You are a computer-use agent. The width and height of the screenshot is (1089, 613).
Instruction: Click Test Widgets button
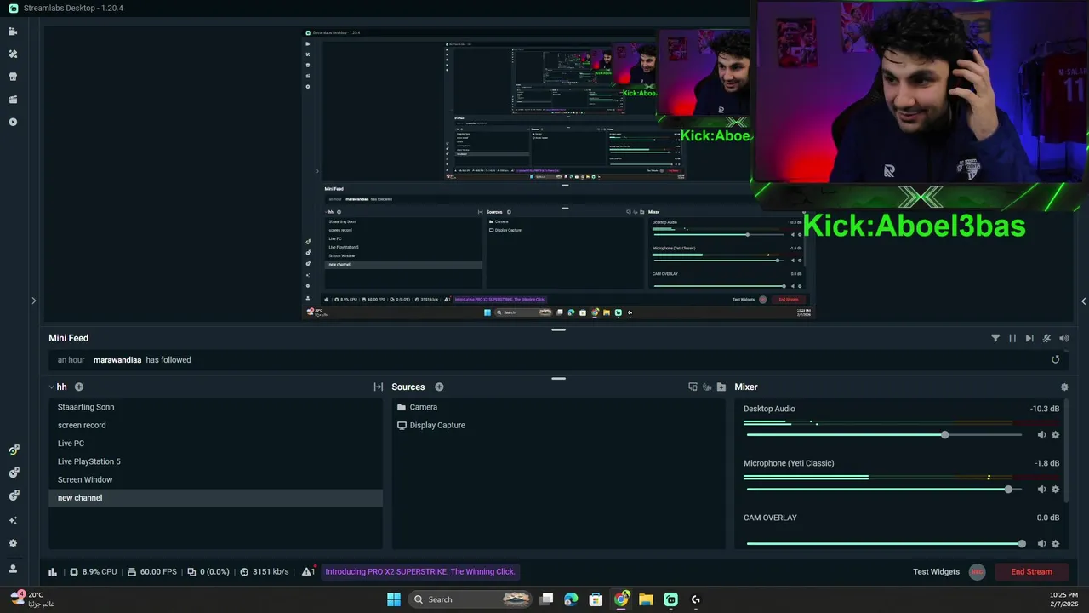[x=936, y=572]
